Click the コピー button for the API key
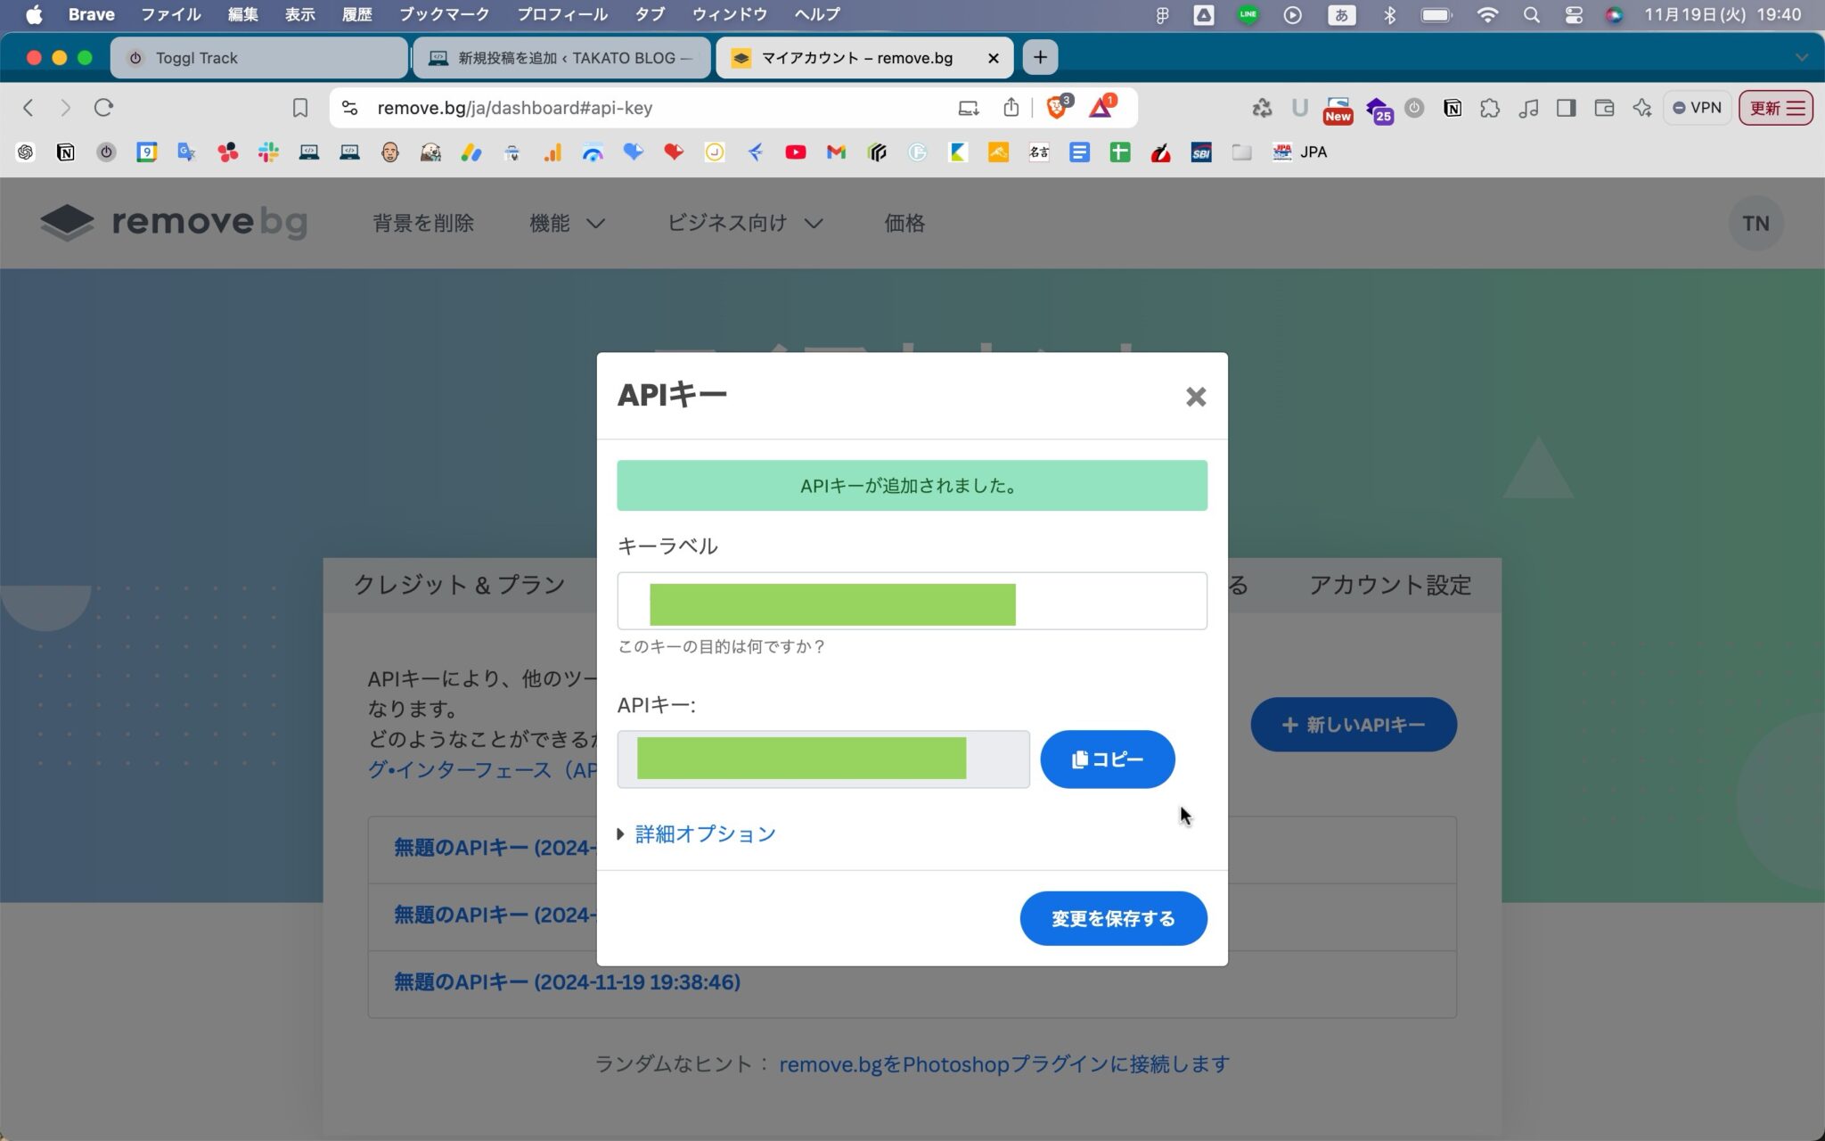The width and height of the screenshot is (1825, 1141). [x=1106, y=759]
